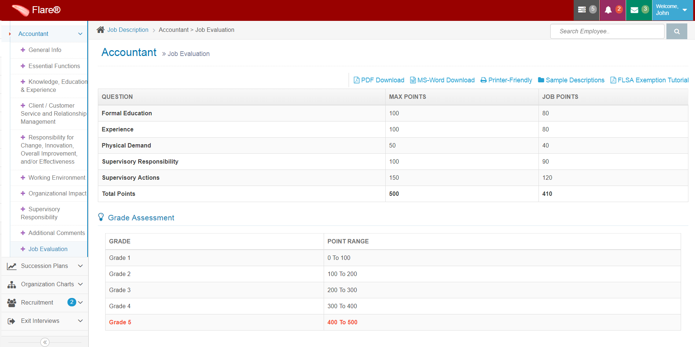This screenshot has height=347, width=695.
Task: Open Supervisory Responsibility sidebar section
Action: pos(40,213)
